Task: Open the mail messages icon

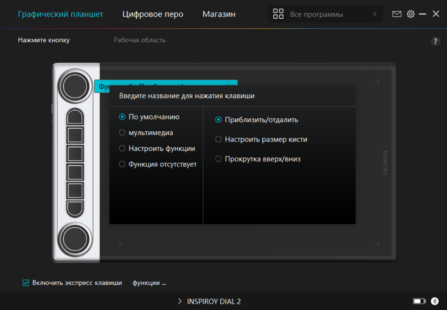Action: tap(397, 14)
